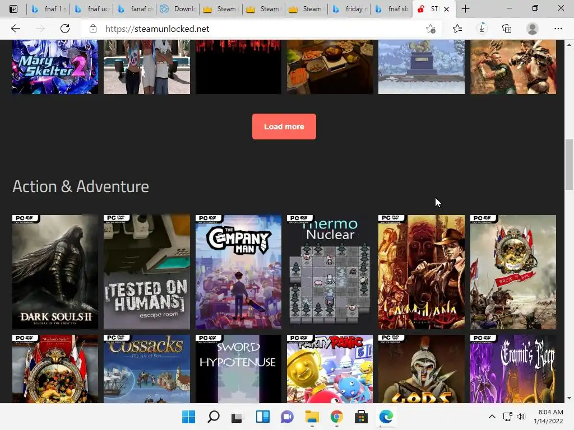The image size is (574, 430).
Task: Click the Microsoft Edge taskbar icon
Action: coord(386,417)
